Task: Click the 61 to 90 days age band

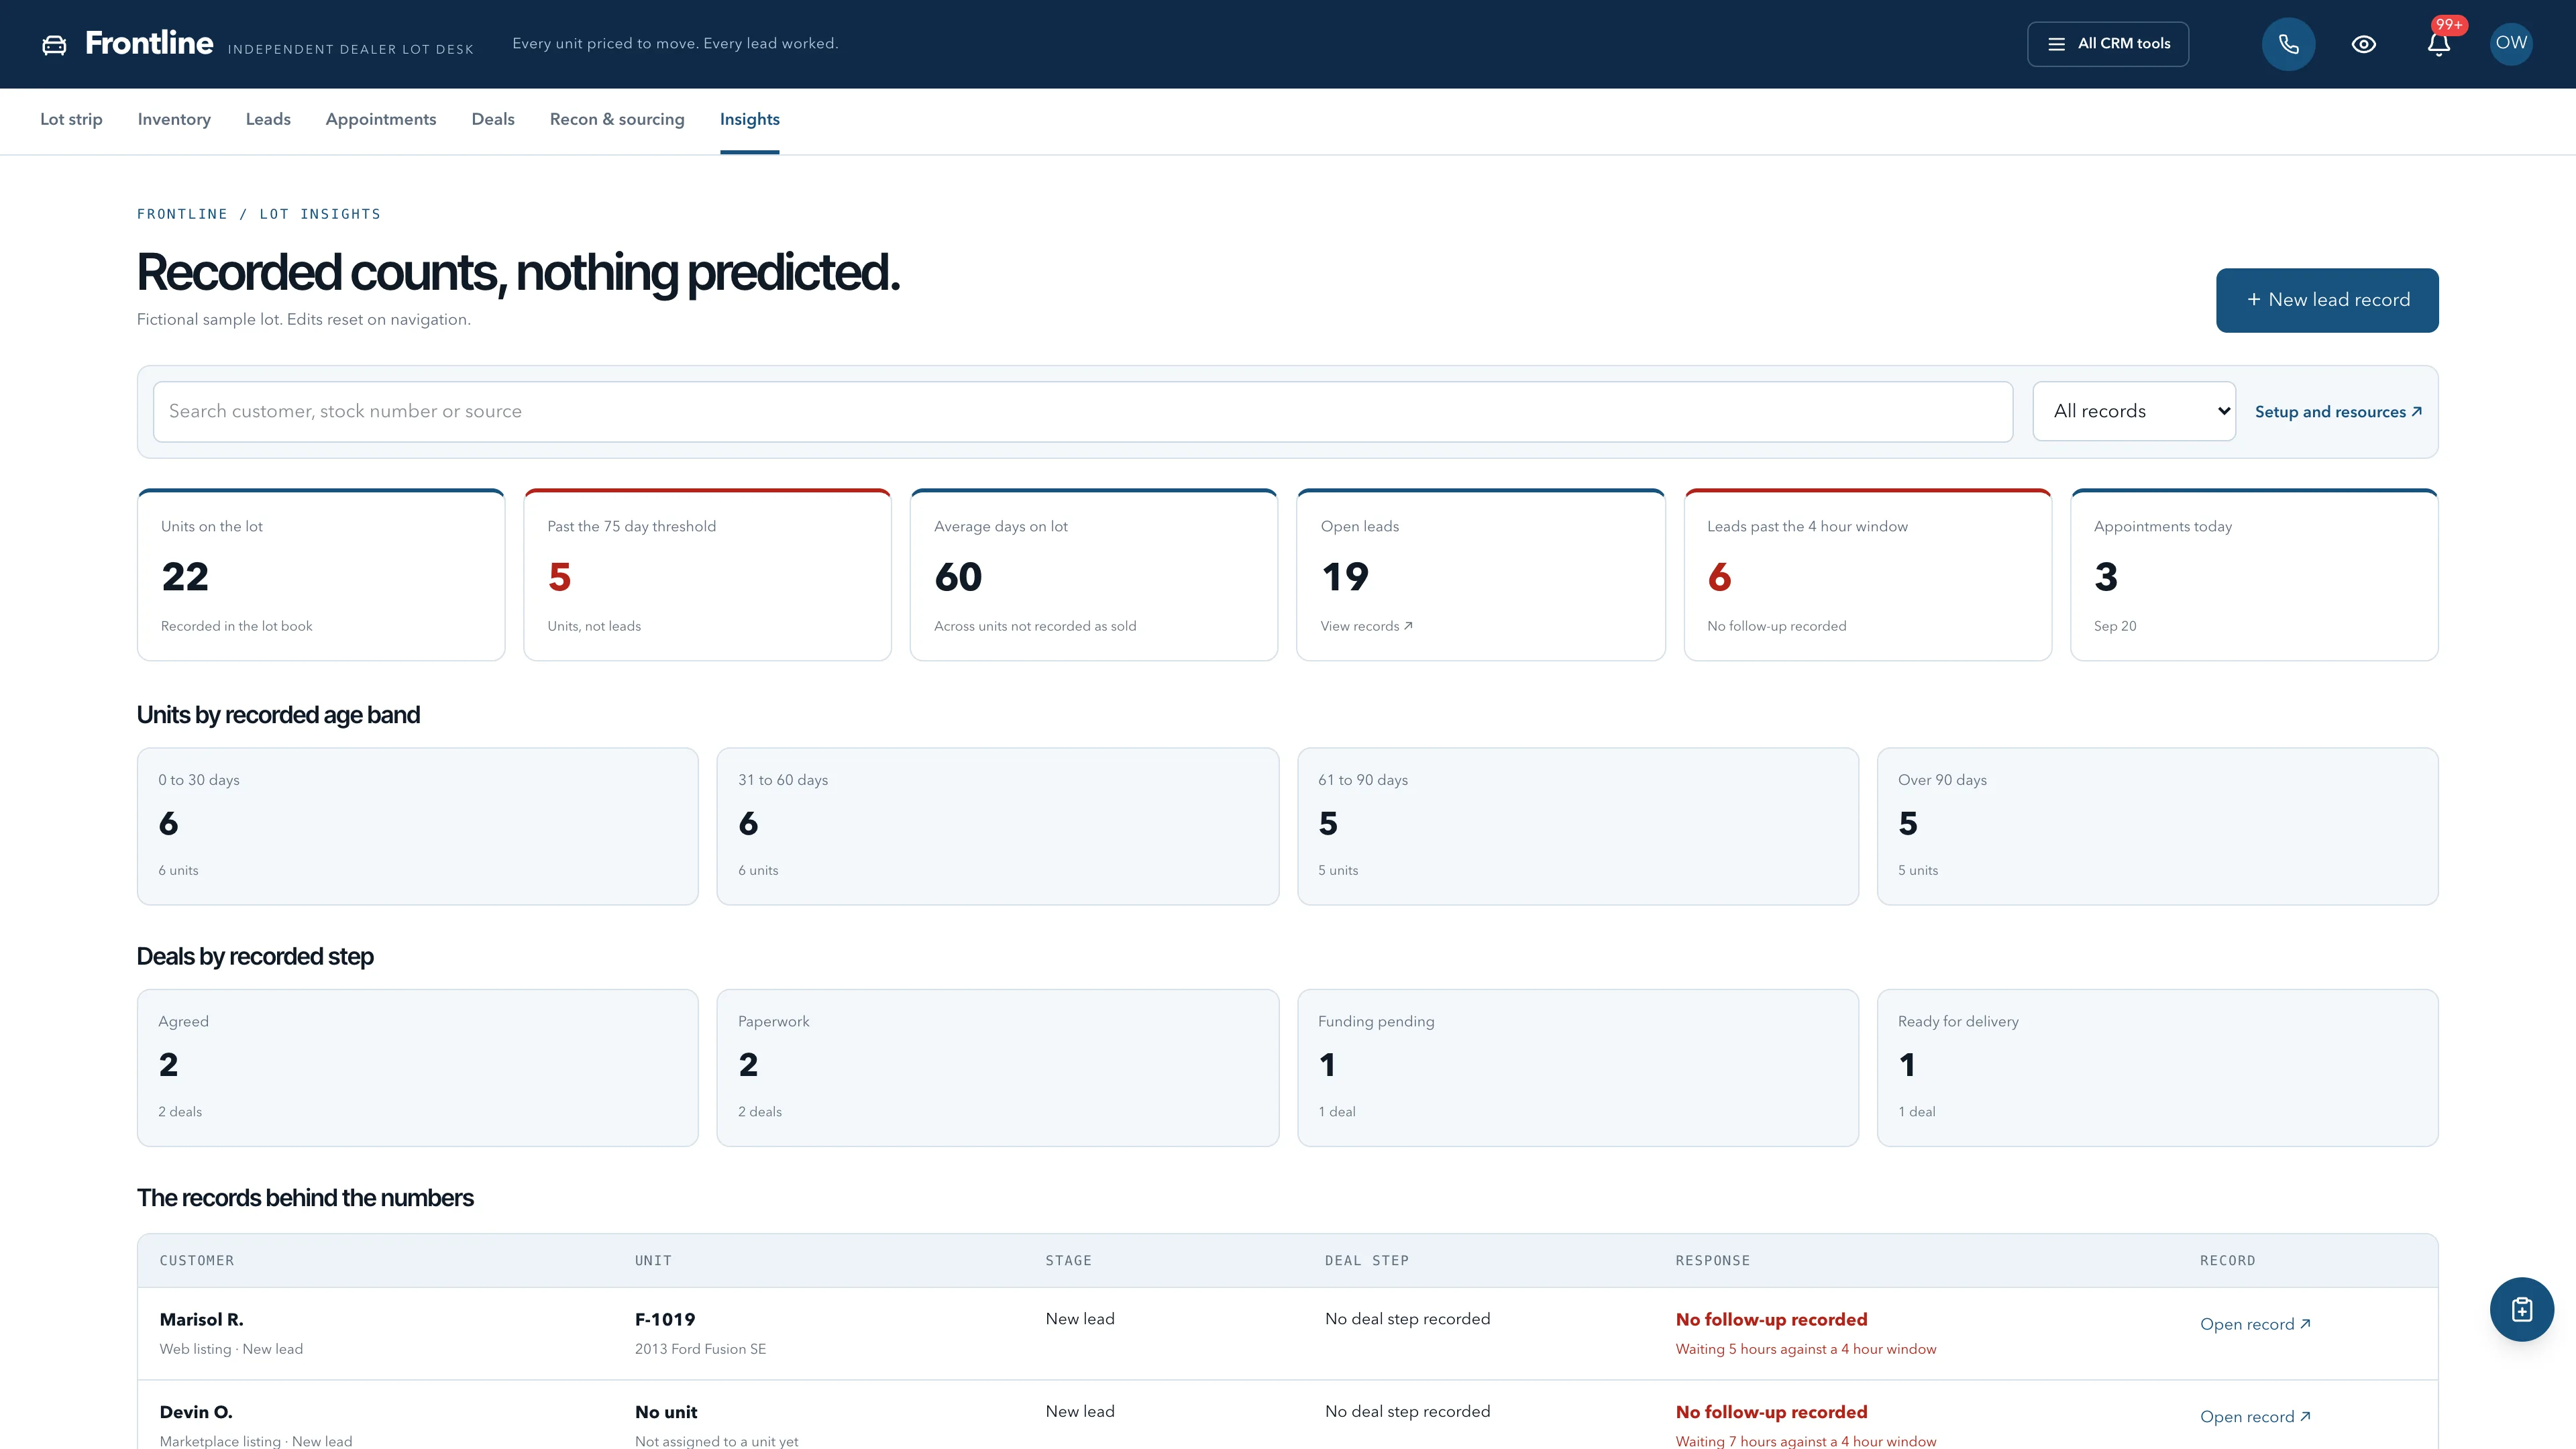Action: pyautogui.click(x=1578, y=826)
